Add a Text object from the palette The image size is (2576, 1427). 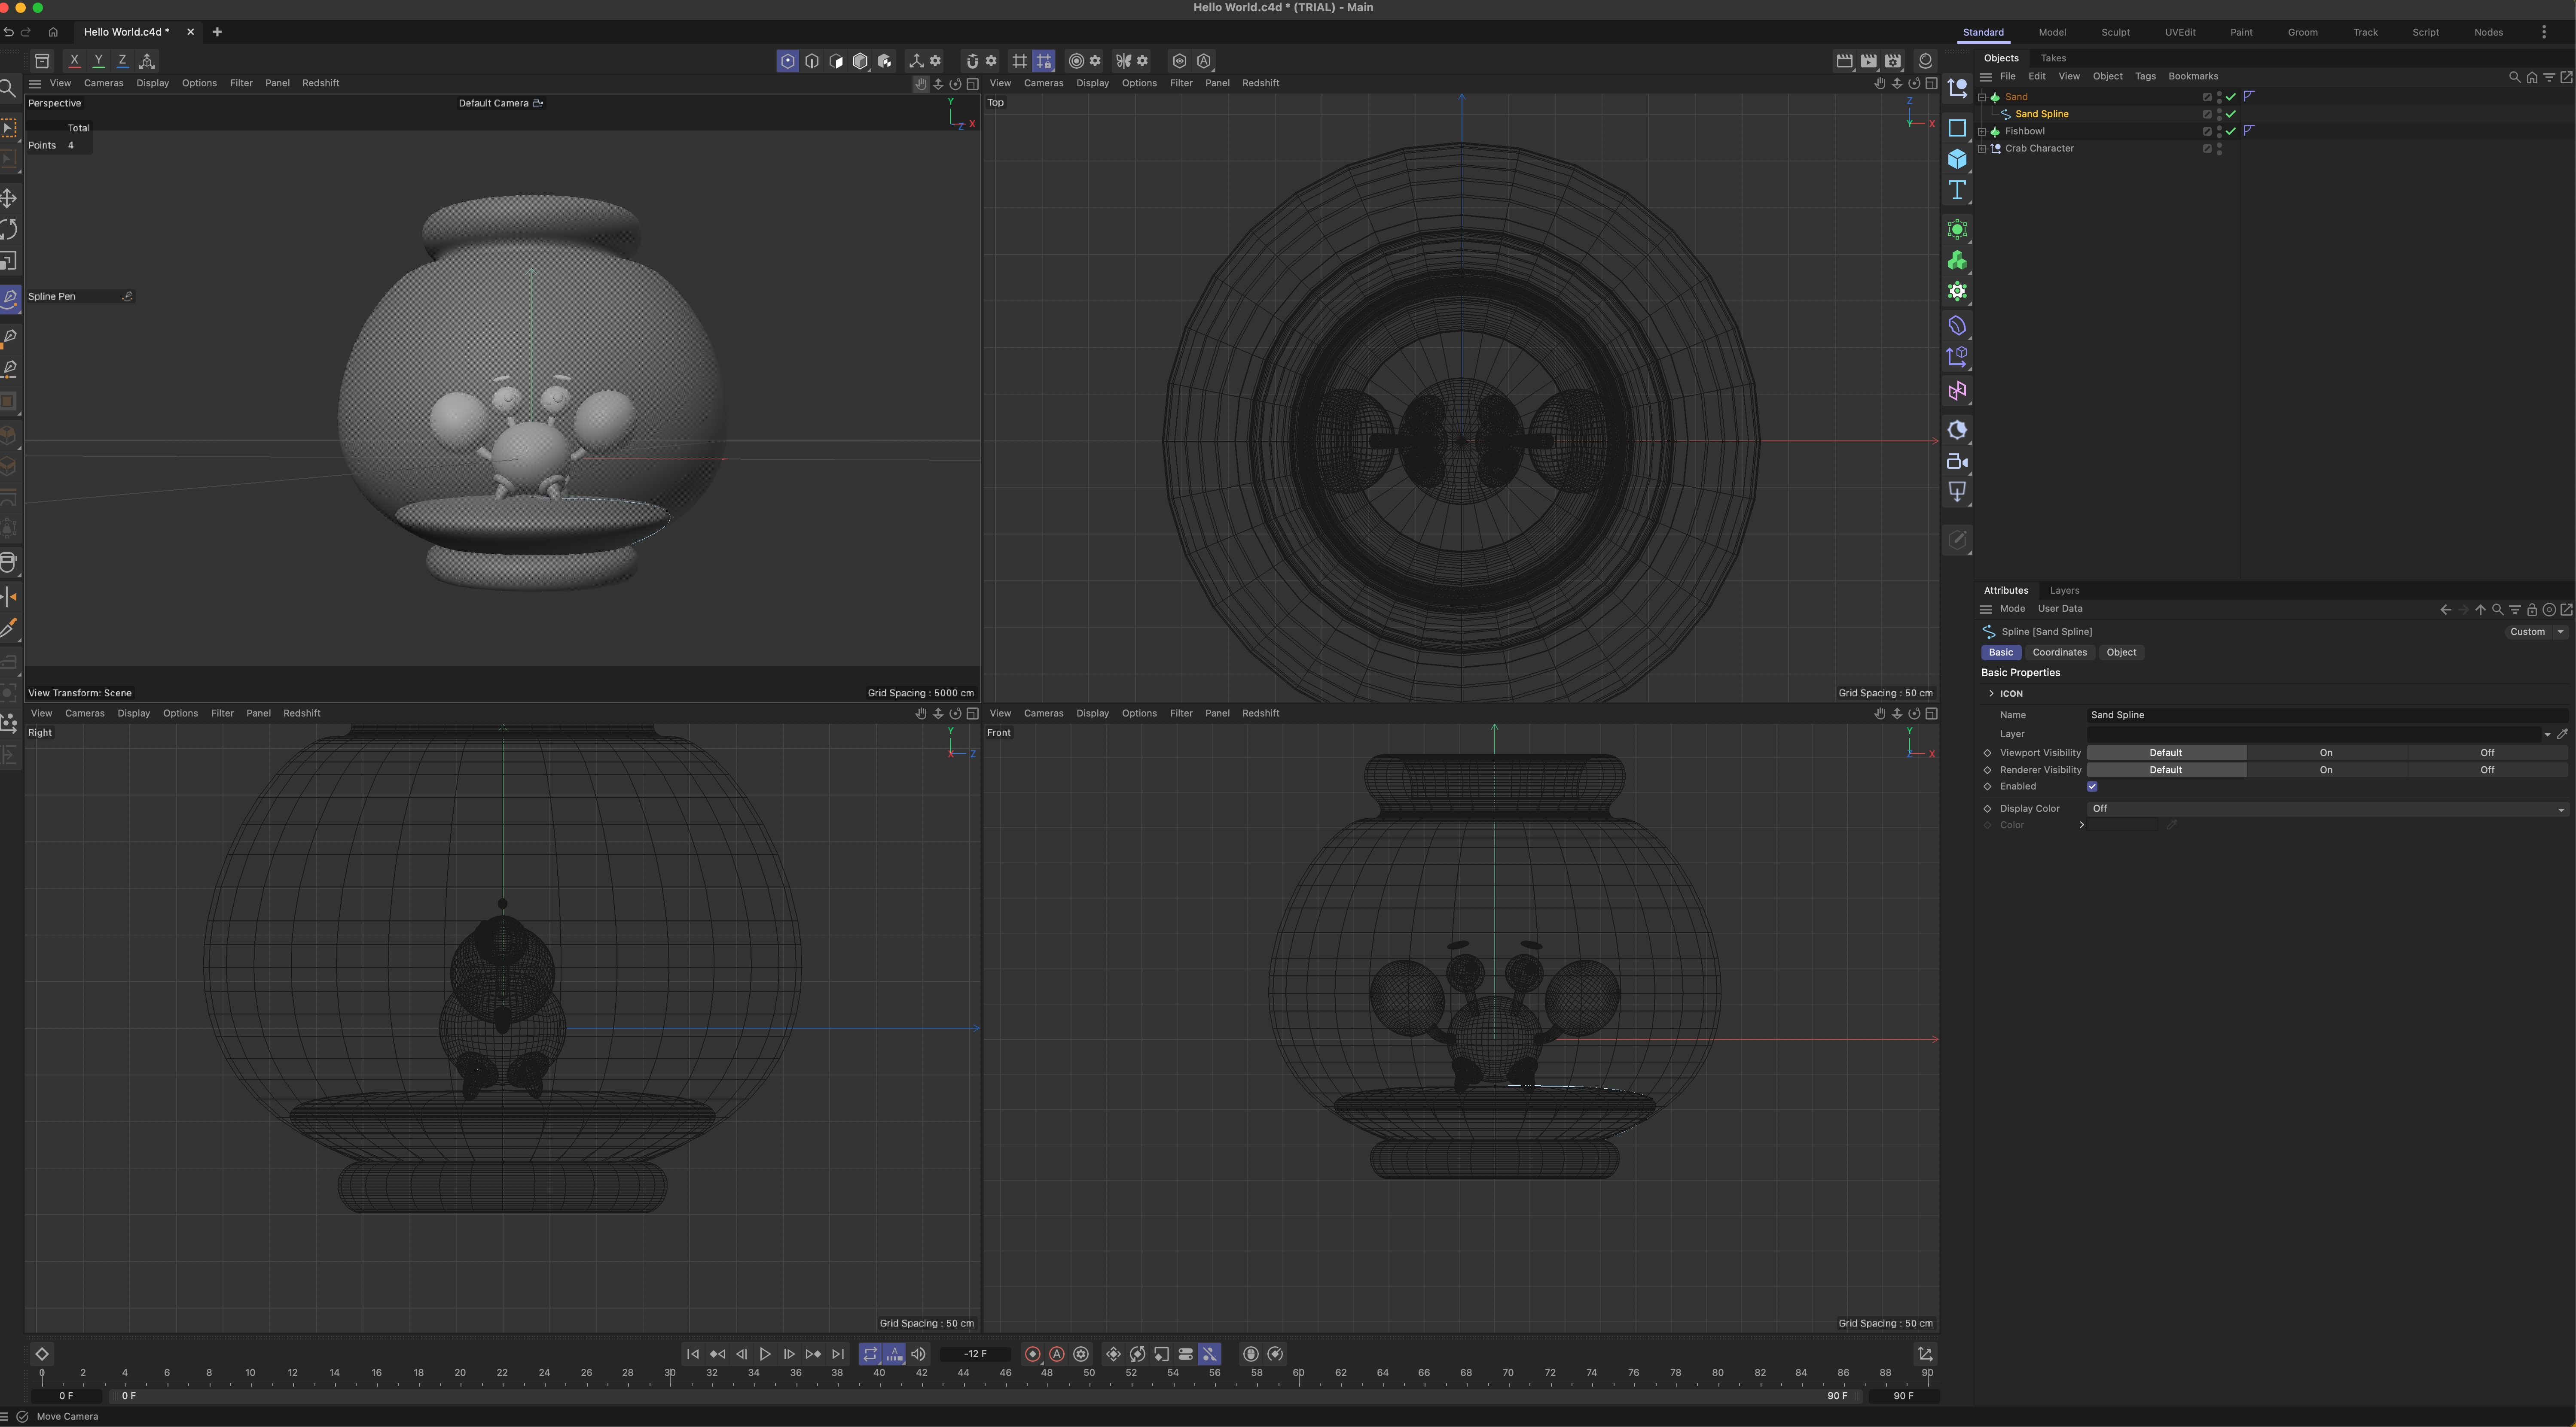1957,190
